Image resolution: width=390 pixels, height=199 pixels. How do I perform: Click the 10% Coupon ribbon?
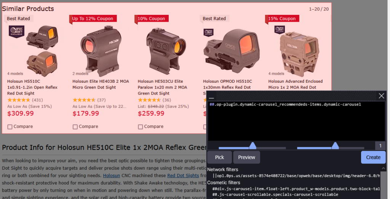pos(152,18)
